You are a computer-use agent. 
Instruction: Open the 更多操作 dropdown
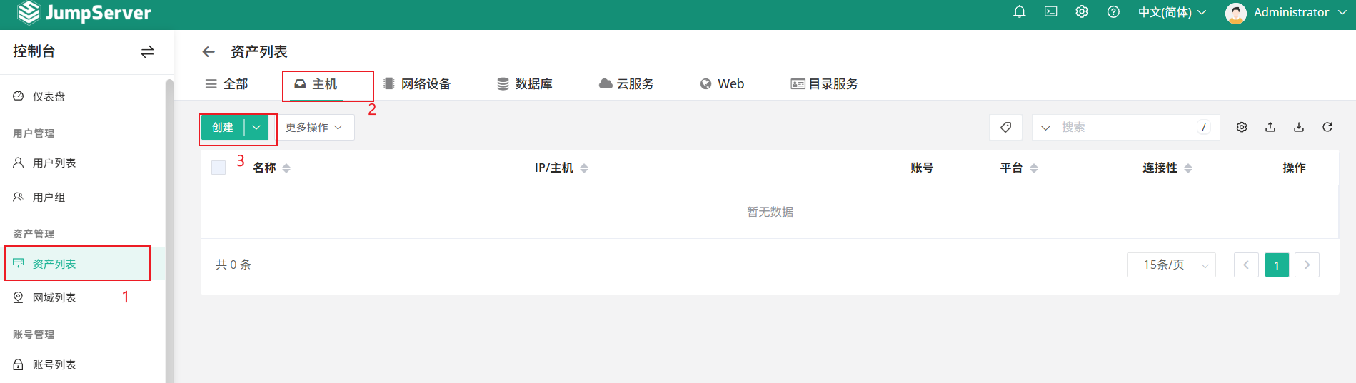[315, 127]
